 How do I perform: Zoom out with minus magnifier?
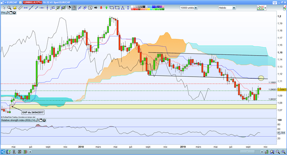click(x=278, y=152)
